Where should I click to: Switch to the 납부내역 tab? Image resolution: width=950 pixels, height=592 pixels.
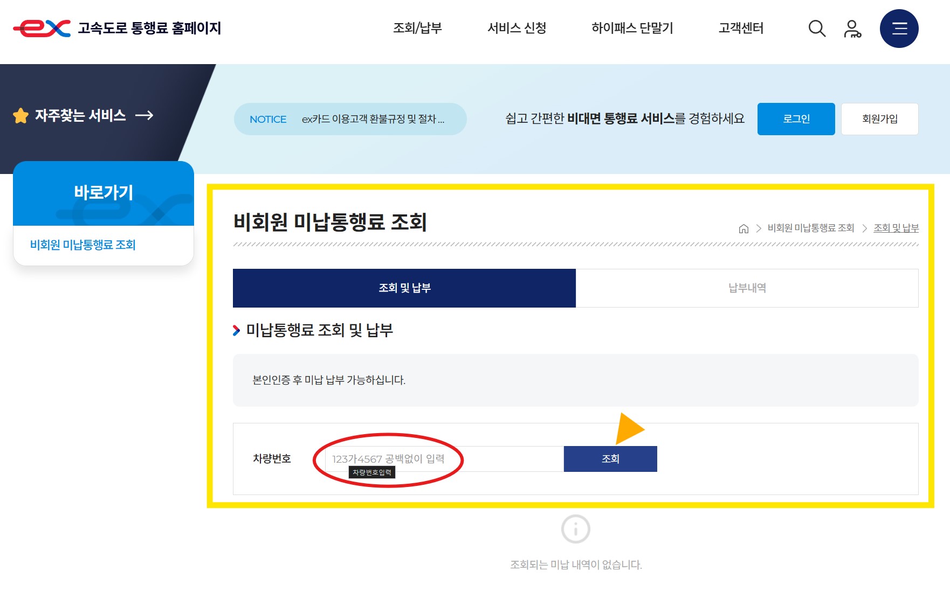(746, 288)
